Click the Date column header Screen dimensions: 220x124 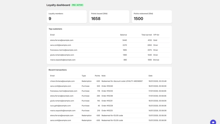pos(150,76)
